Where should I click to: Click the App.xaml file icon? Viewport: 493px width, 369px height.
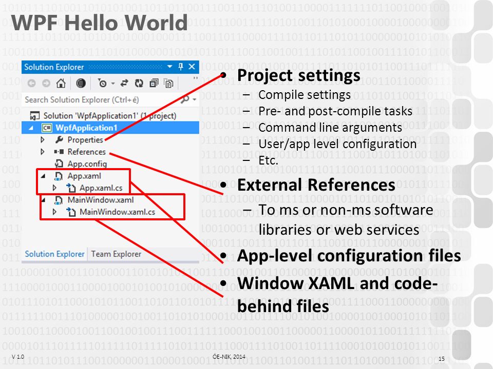tap(59, 176)
